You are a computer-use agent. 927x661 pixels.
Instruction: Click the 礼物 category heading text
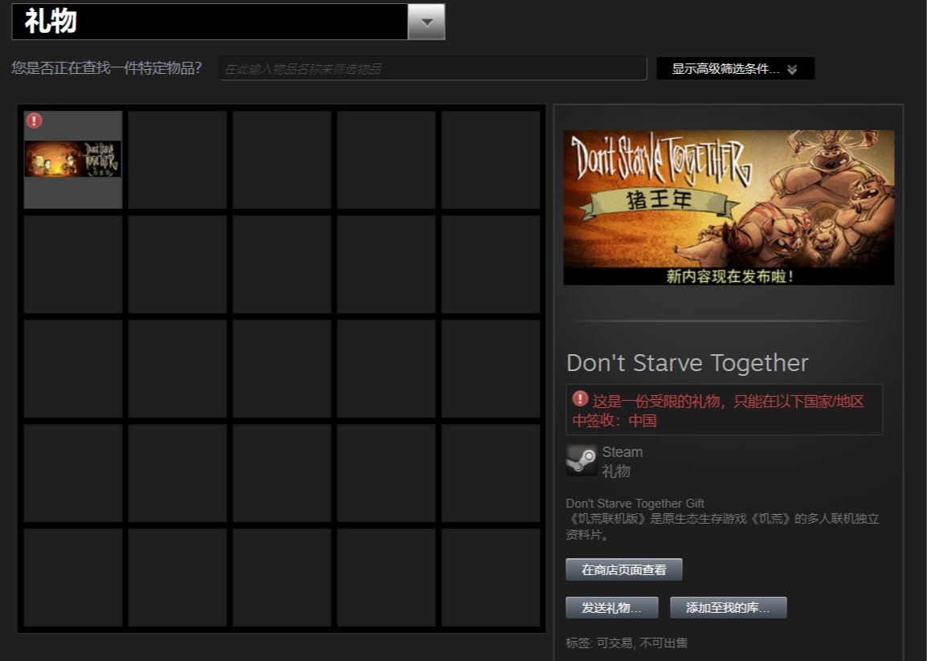[51, 22]
